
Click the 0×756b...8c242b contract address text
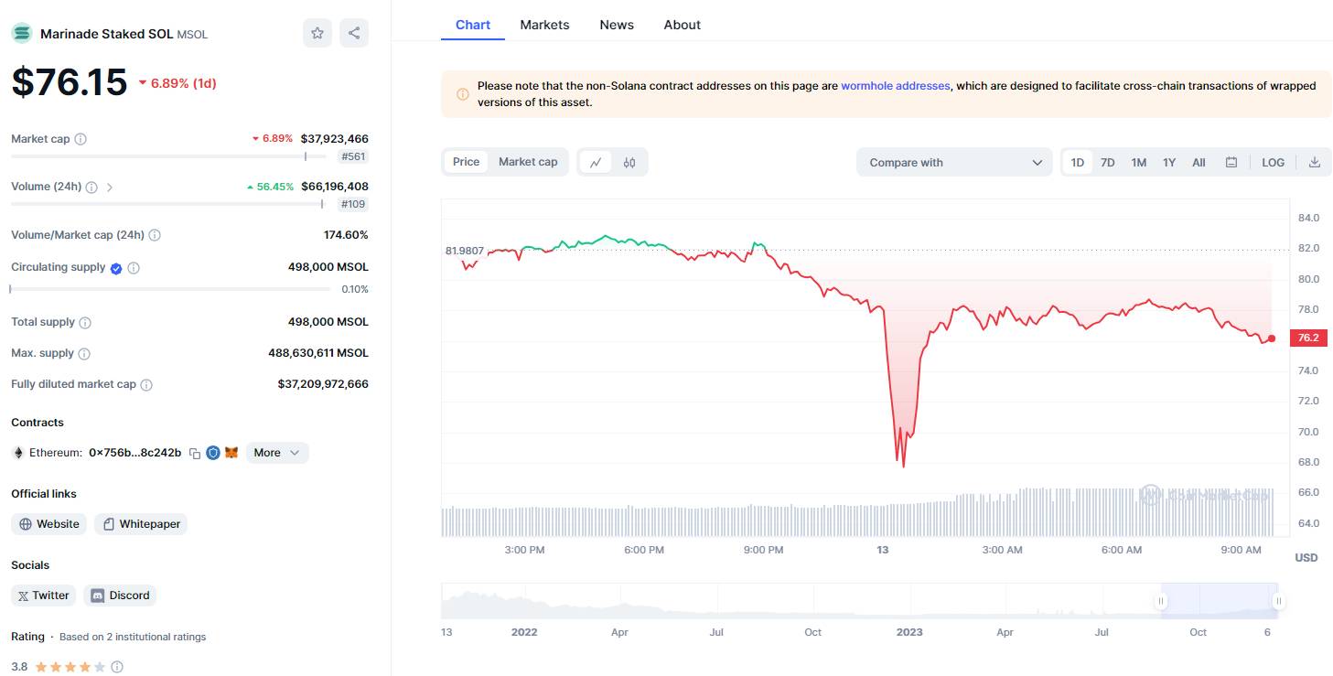(x=135, y=453)
